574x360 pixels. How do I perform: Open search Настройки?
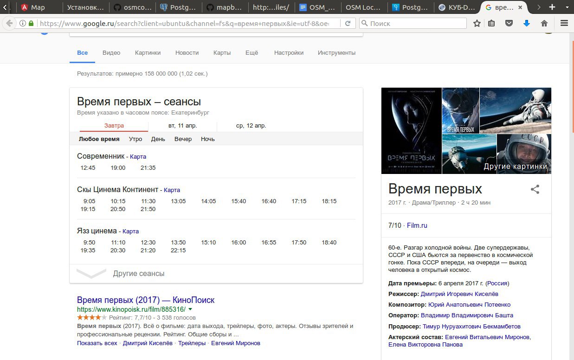point(289,53)
